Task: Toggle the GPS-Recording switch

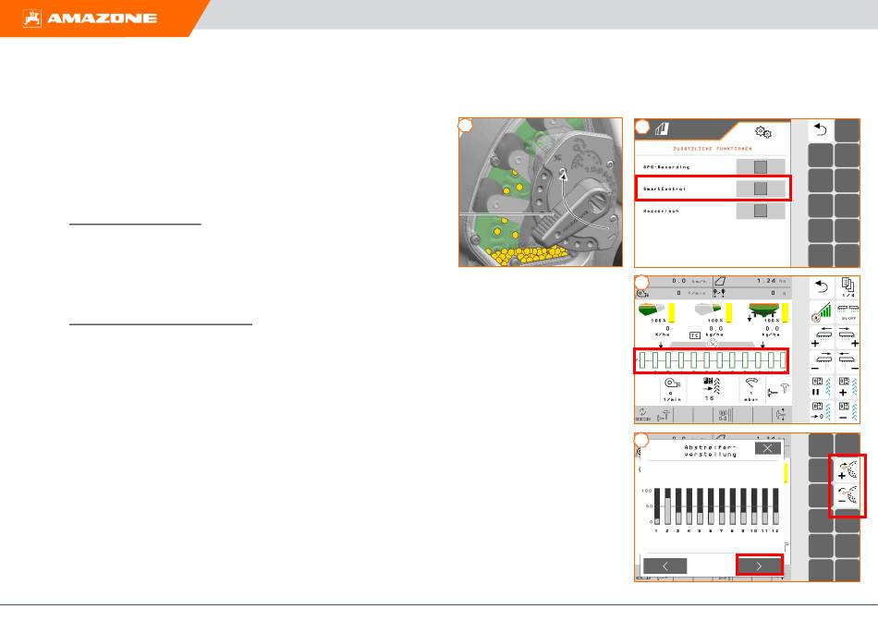Action: click(x=761, y=166)
